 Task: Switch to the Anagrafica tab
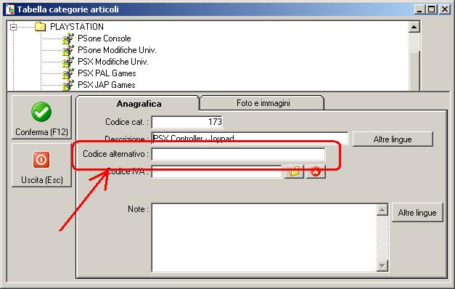(x=139, y=104)
